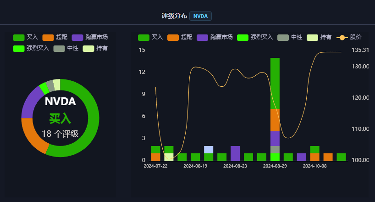Click the 2024-07-22 x-axis date label
The width and height of the screenshot is (375, 202).
156,166
